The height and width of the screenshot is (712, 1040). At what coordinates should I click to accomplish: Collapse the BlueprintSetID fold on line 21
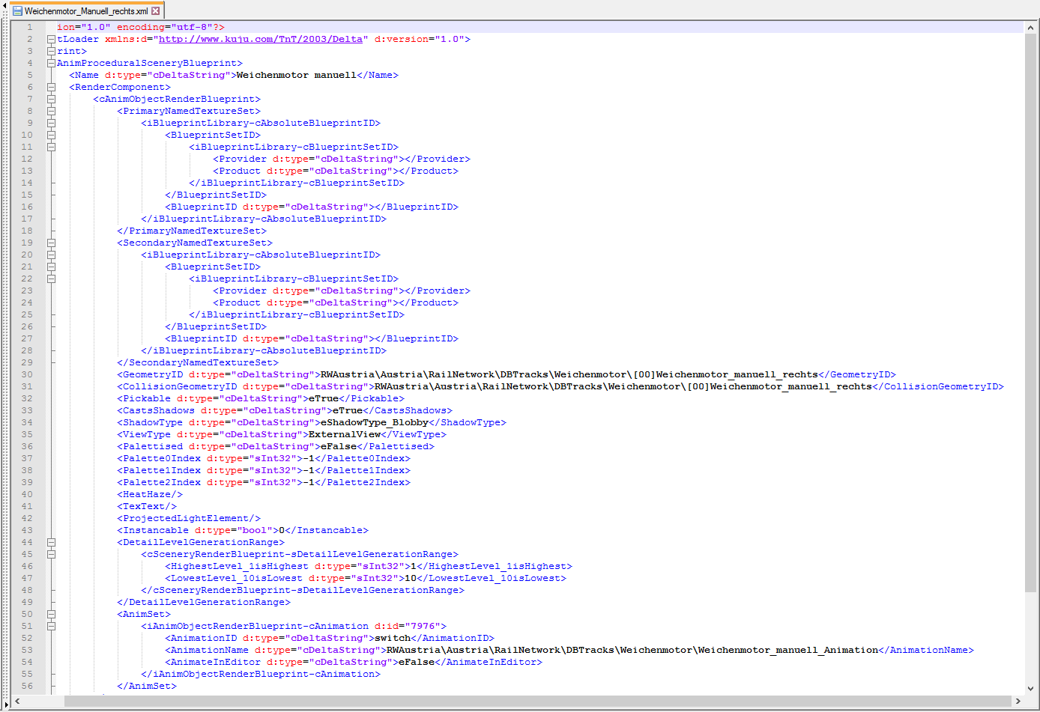click(51, 267)
